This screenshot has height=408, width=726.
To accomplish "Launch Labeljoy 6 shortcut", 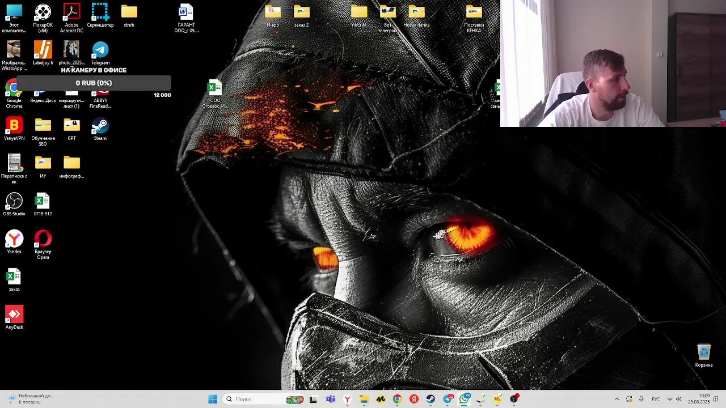I will click(43, 53).
